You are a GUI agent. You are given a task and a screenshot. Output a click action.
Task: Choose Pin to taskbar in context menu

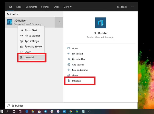(x=31, y=36)
